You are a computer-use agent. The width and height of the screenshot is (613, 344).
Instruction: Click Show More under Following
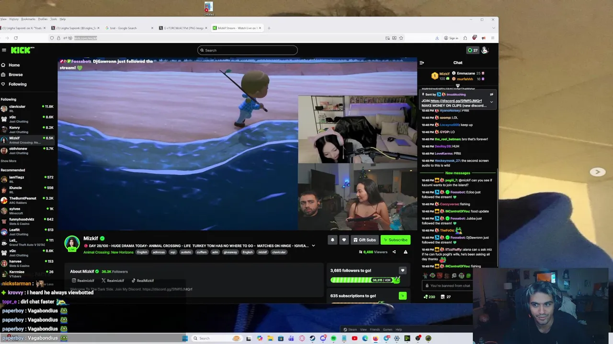tap(9, 161)
